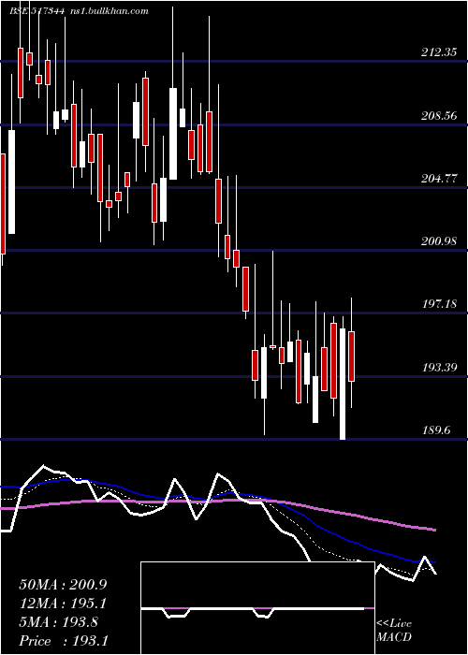The width and height of the screenshot is (468, 655).
Task: Click the 193.39 price level label
Action: pyautogui.click(x=439, y=368)
